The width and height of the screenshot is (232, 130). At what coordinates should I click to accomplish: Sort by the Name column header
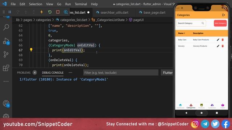(182, 33)
